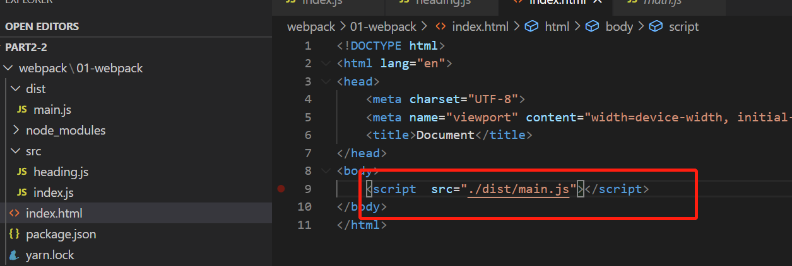Collapse the dist folder chevron
The image size is (792, 266).
click(x=16, y=89)
